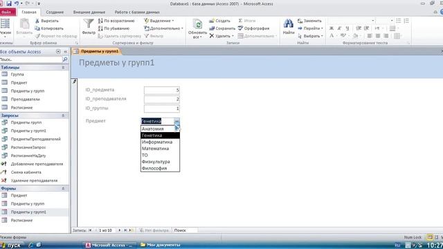Open the Выбрать dropdown
Screen dimensions: 443x249
(x=311, y=36)
